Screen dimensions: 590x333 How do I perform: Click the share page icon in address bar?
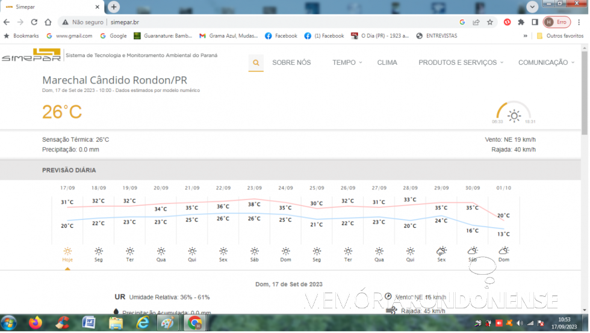coord(476,22)
